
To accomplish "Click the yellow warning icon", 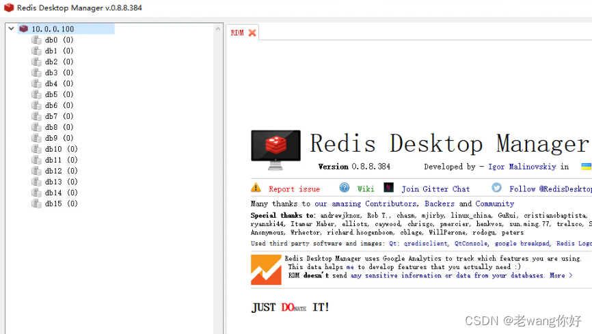I will (256, 188).
